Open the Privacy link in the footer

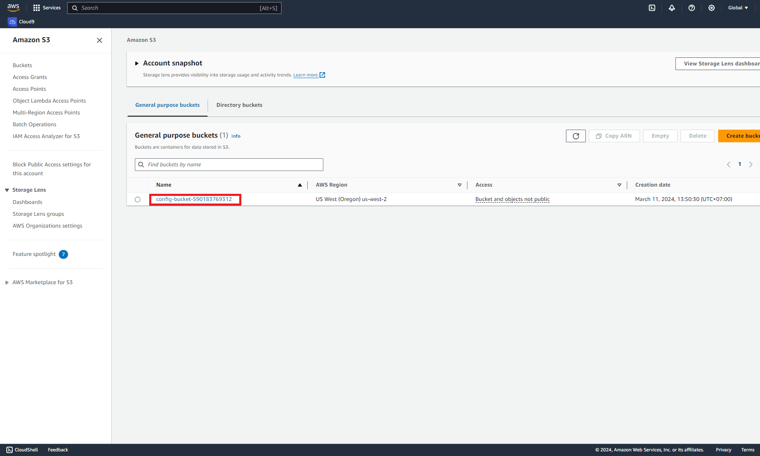(723, 450)
